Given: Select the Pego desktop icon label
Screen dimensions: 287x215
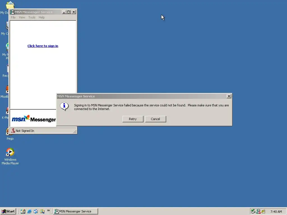Looking at the screenshot, I should pyautogui.click(x=10, y=139).
